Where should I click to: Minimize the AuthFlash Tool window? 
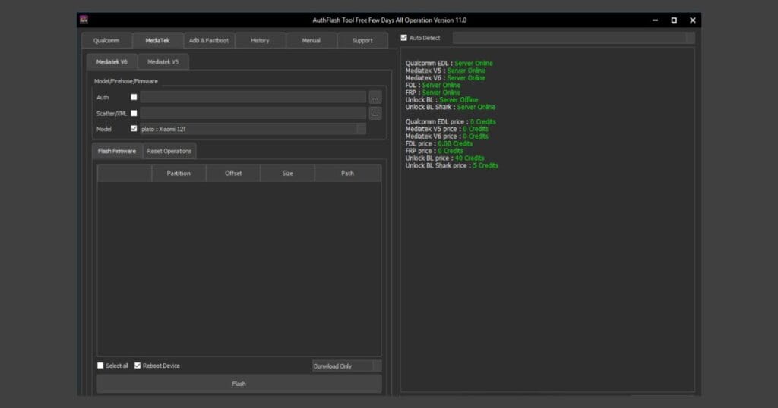(x=656, y=20)
